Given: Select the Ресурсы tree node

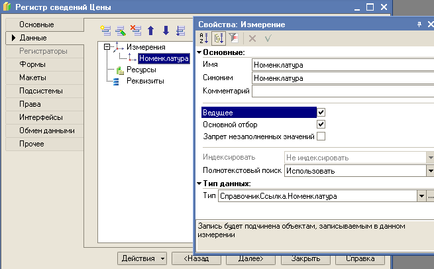Looking at the screenshot, I should 141,70.
